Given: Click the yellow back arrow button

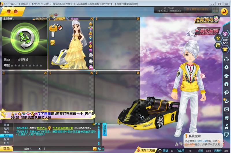Looking at the screenshot, I should [224, 11].
